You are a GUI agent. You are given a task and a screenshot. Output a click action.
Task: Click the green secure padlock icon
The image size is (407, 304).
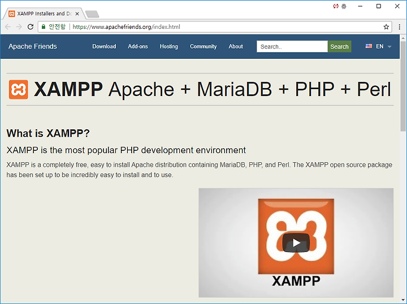point(44,27)
